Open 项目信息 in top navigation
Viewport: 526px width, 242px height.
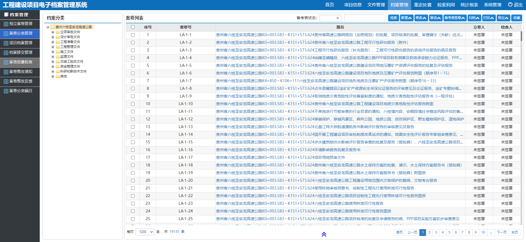click(x=353, y=5)
